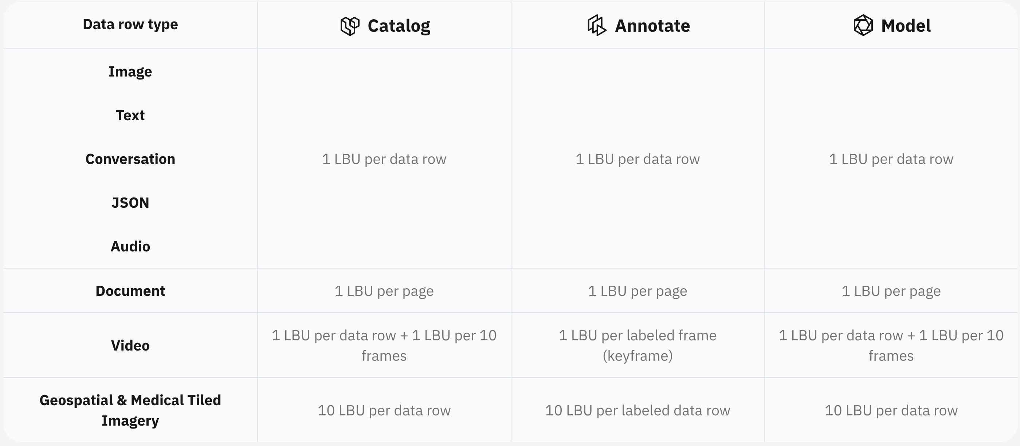This screenshot has width=1020, height=446.
Task: Click the Data row type header
Action: click(x=130, y=24)
